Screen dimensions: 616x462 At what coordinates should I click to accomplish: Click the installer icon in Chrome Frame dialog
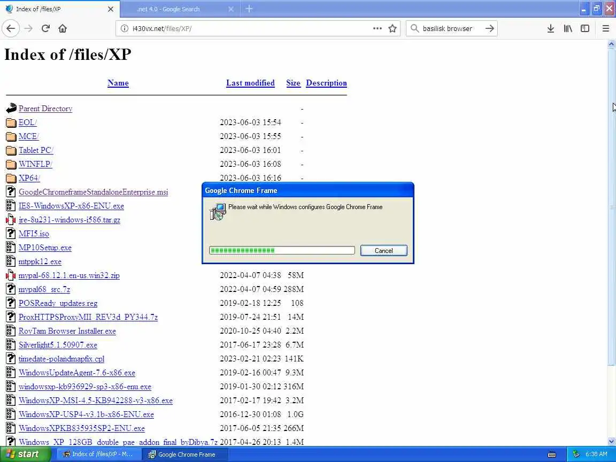pyautogui.click(x=218, y=211)
